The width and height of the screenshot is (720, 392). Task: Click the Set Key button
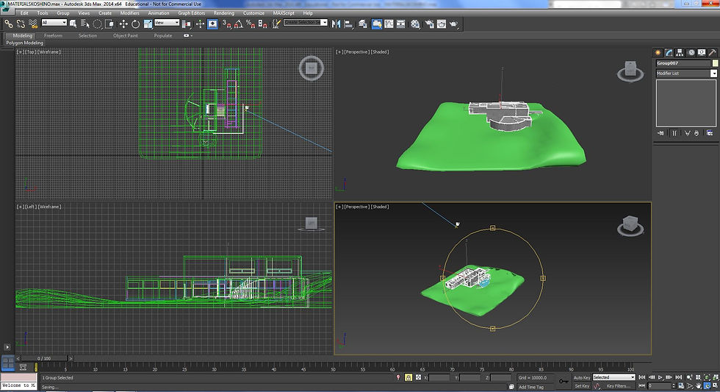point(582,386)
